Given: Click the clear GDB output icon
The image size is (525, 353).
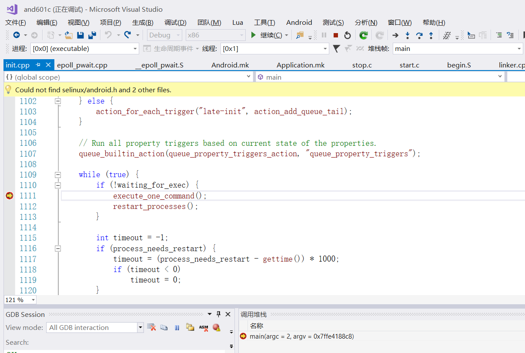Looking at the screenshot, I should pyautogui.click(x=151, y=327).
